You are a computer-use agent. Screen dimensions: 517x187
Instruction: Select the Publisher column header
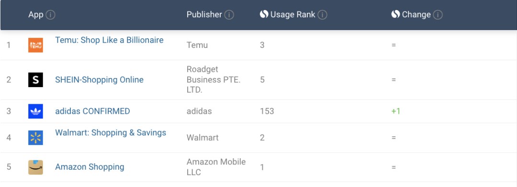tap(204, 15)
